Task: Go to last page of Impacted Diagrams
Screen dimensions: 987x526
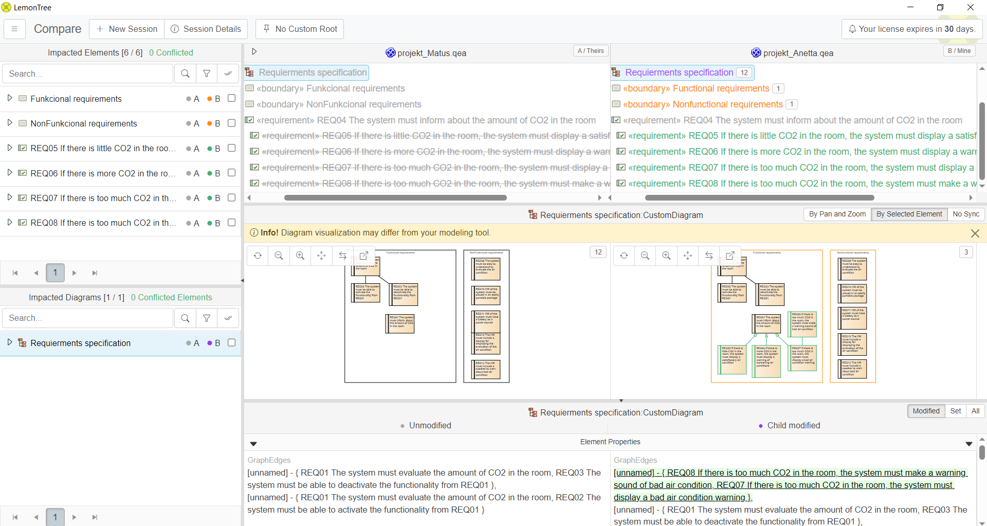Action: tap(95, 517)
